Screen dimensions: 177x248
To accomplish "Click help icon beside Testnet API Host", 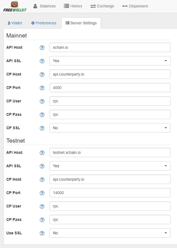I will 42,153.
